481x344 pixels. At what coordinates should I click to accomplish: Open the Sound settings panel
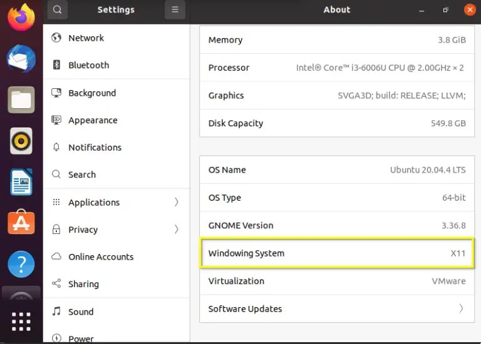pos(116,311)
